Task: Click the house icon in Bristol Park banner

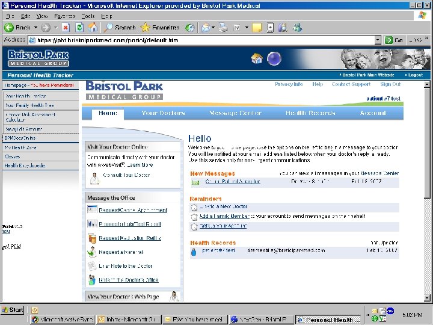Action: [257, 58]
